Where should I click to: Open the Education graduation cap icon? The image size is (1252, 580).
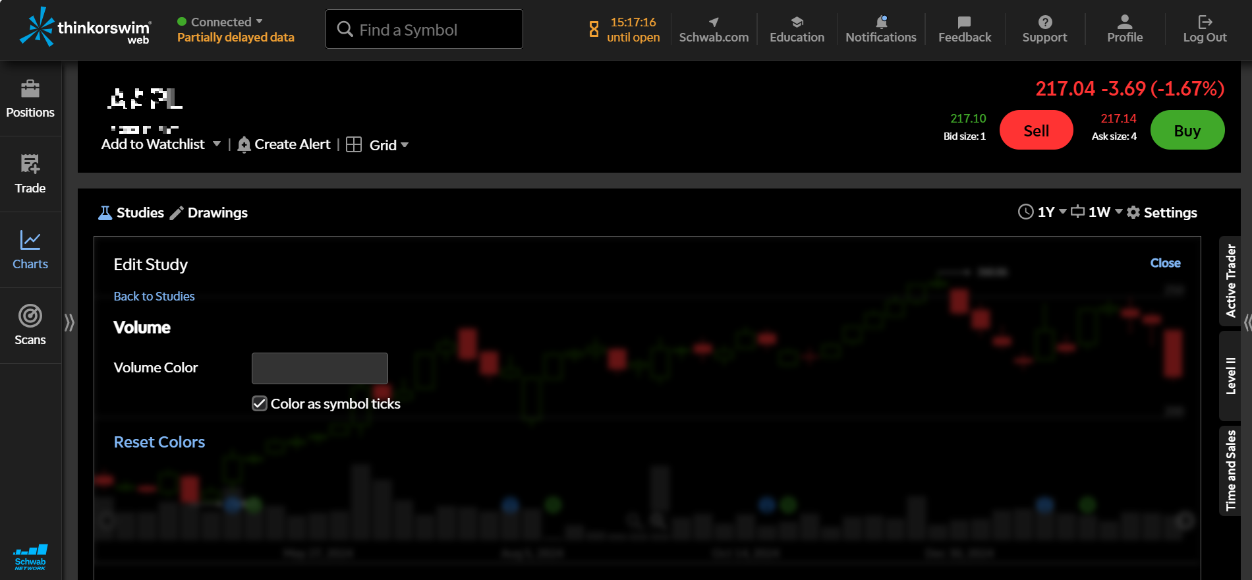[x=797, y=22]
